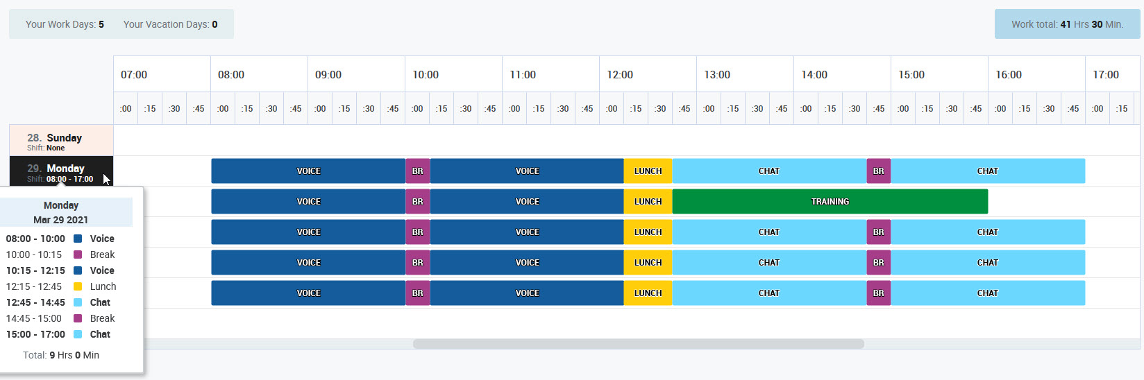Select Monday's BR break block at 14:45
Screen dimensions: 1144x380
(878, 171)
